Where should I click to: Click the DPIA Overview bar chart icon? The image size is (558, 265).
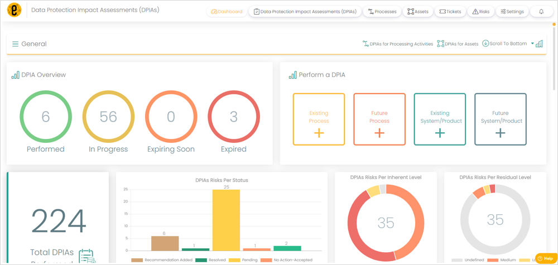pyautogui.click(x=15, y=75)
